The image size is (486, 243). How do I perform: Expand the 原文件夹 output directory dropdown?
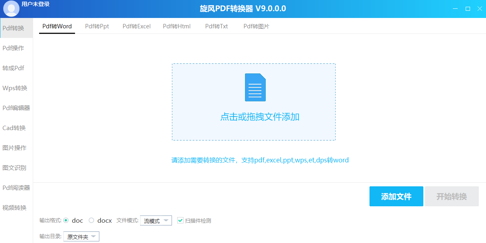[81, 237]
